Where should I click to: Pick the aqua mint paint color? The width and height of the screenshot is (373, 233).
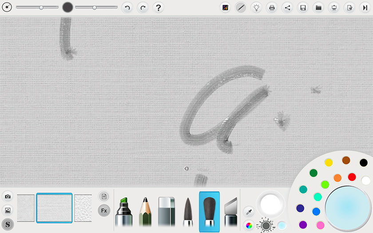tap(318, 197)
